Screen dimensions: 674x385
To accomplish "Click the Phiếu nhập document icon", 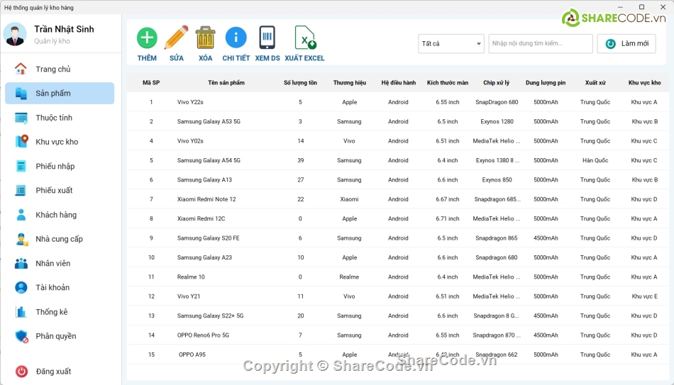I will [x=21, y=167].
